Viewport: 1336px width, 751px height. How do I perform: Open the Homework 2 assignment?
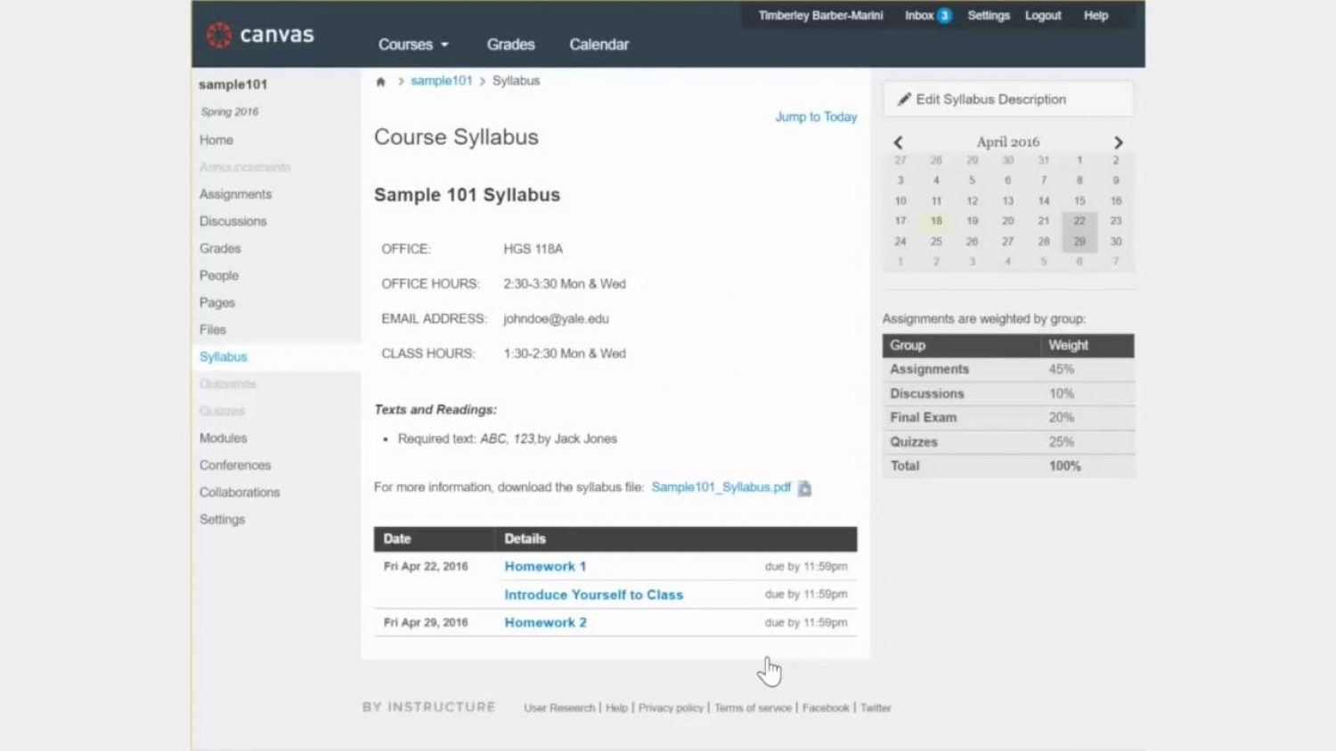coord(545,622)
